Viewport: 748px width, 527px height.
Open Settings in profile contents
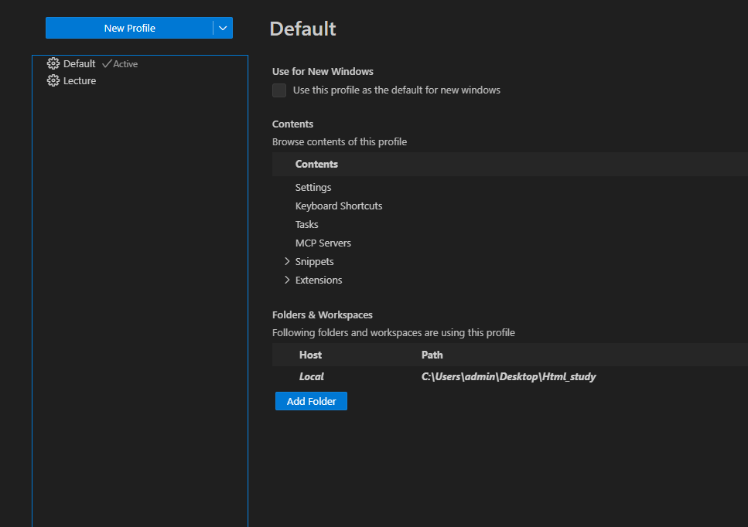tap(313, 188)
